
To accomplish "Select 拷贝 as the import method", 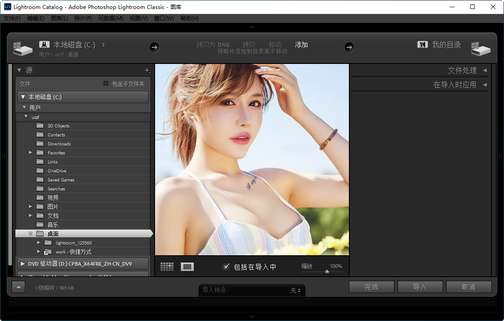I will pos(249,45).
